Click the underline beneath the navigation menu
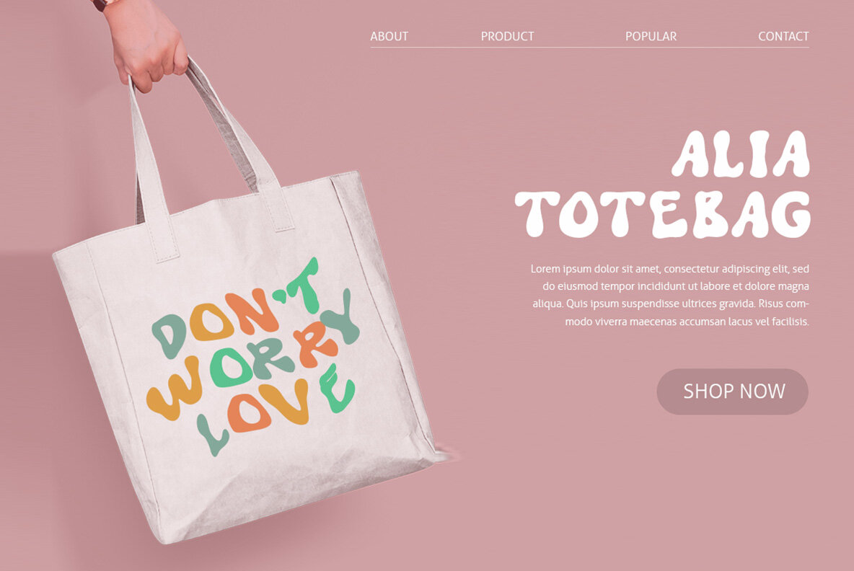This screenshot has height=571, width=854. click(590, 48)
